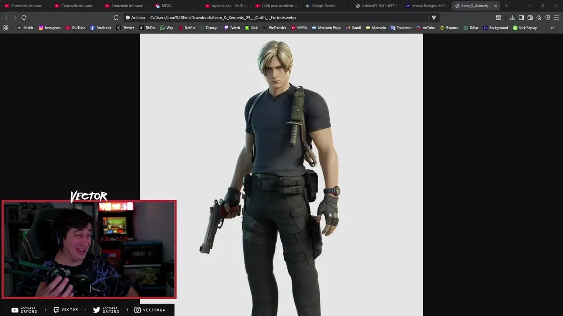Open the browser hamburger menu
563x316 pixels.
point(556,18)
